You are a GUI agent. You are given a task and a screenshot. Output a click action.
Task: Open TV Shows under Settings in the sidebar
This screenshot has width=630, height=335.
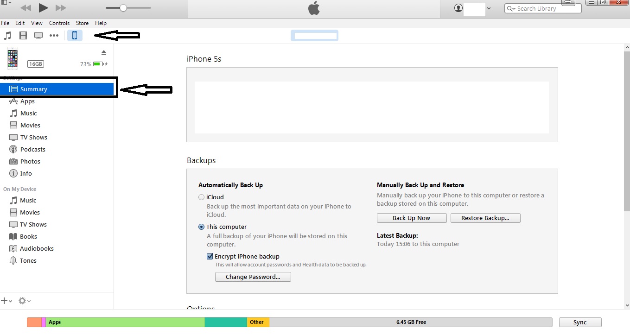pyautogui.click(x=33, y=138)
